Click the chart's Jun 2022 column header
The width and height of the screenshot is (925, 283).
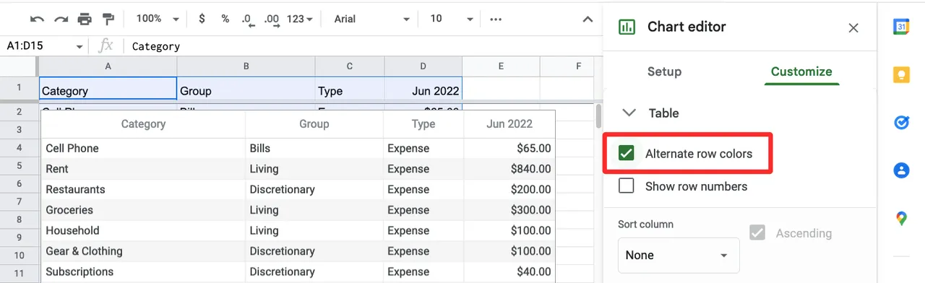[x=509, y=124]
